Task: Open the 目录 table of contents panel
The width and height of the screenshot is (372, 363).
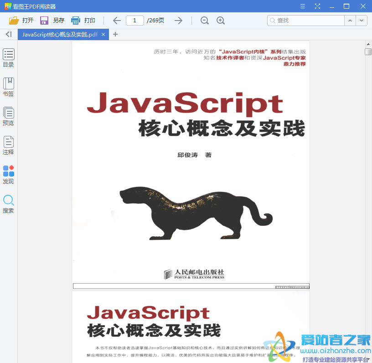Action: coord(8,58)
